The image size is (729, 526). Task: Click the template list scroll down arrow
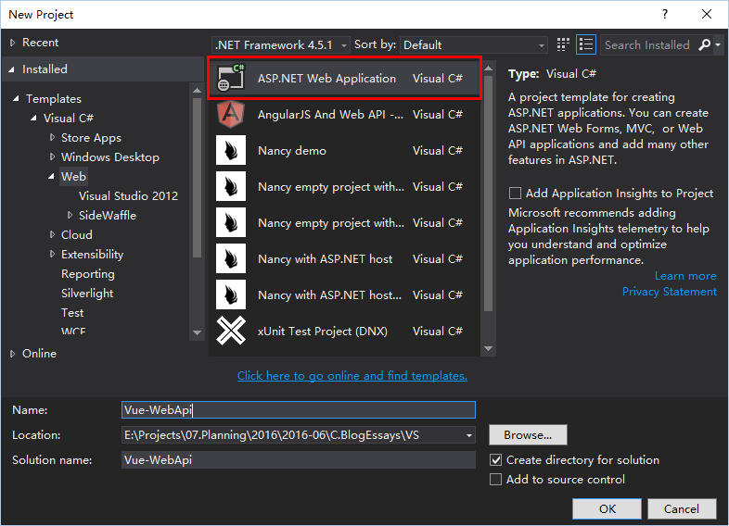488,348
